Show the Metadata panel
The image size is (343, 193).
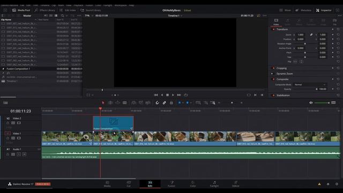click(303, 10)
